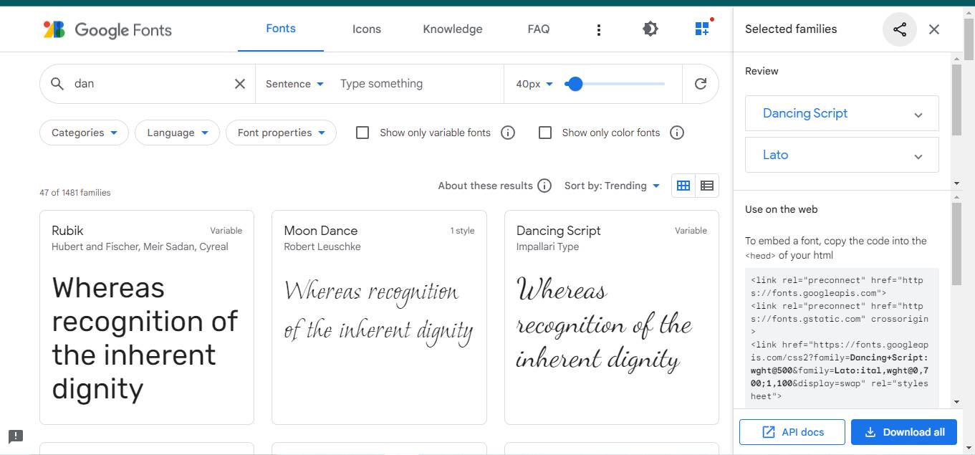This screenshot has height=455, width=975.
Task: Open the API docs link
Action: pos(792,432)
